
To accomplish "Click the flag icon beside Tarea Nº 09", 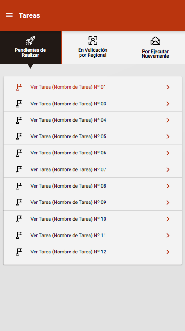I will click(19, 202).
